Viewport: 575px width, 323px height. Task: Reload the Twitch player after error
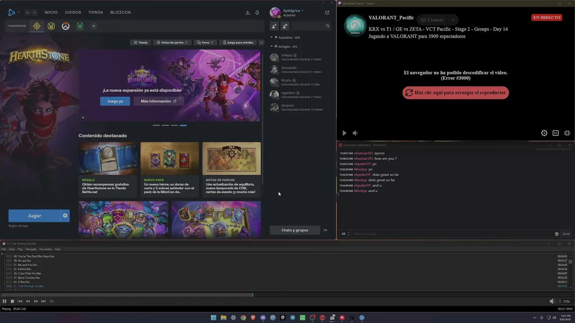pyautogui.click(x=456, y=93)
